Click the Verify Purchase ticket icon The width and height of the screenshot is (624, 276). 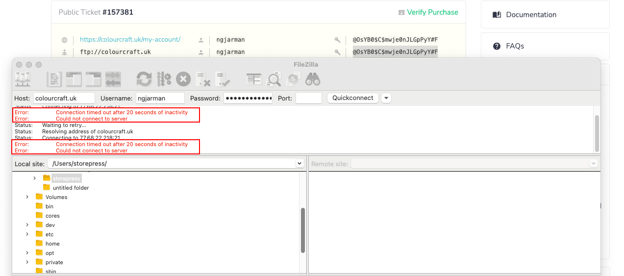[401, 12]
